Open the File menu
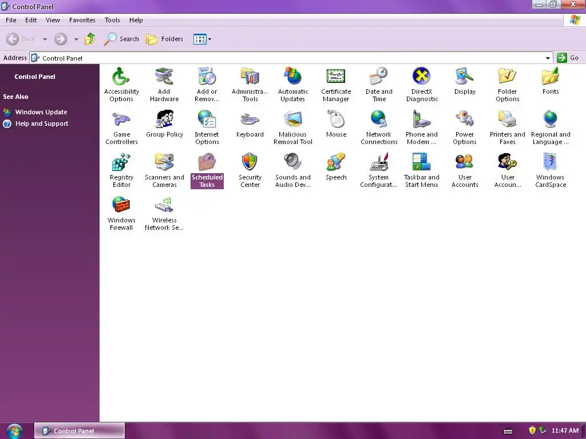The image size is (586, 439). coord(11,20)
